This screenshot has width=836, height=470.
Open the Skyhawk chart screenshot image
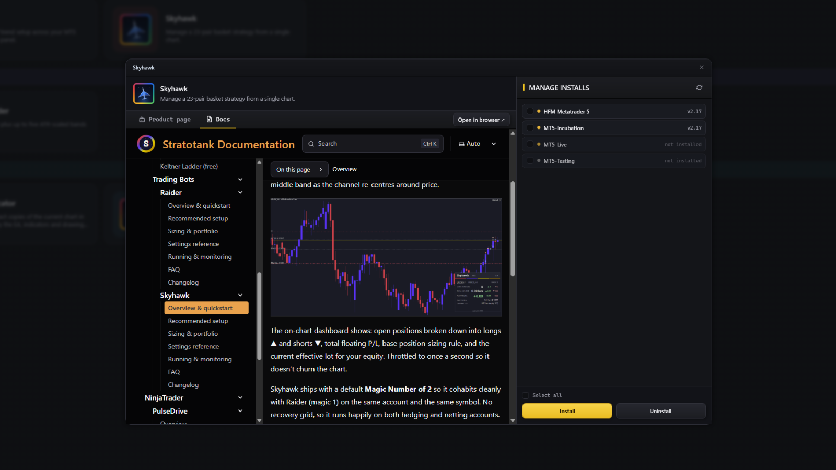[x=386, y=257]
